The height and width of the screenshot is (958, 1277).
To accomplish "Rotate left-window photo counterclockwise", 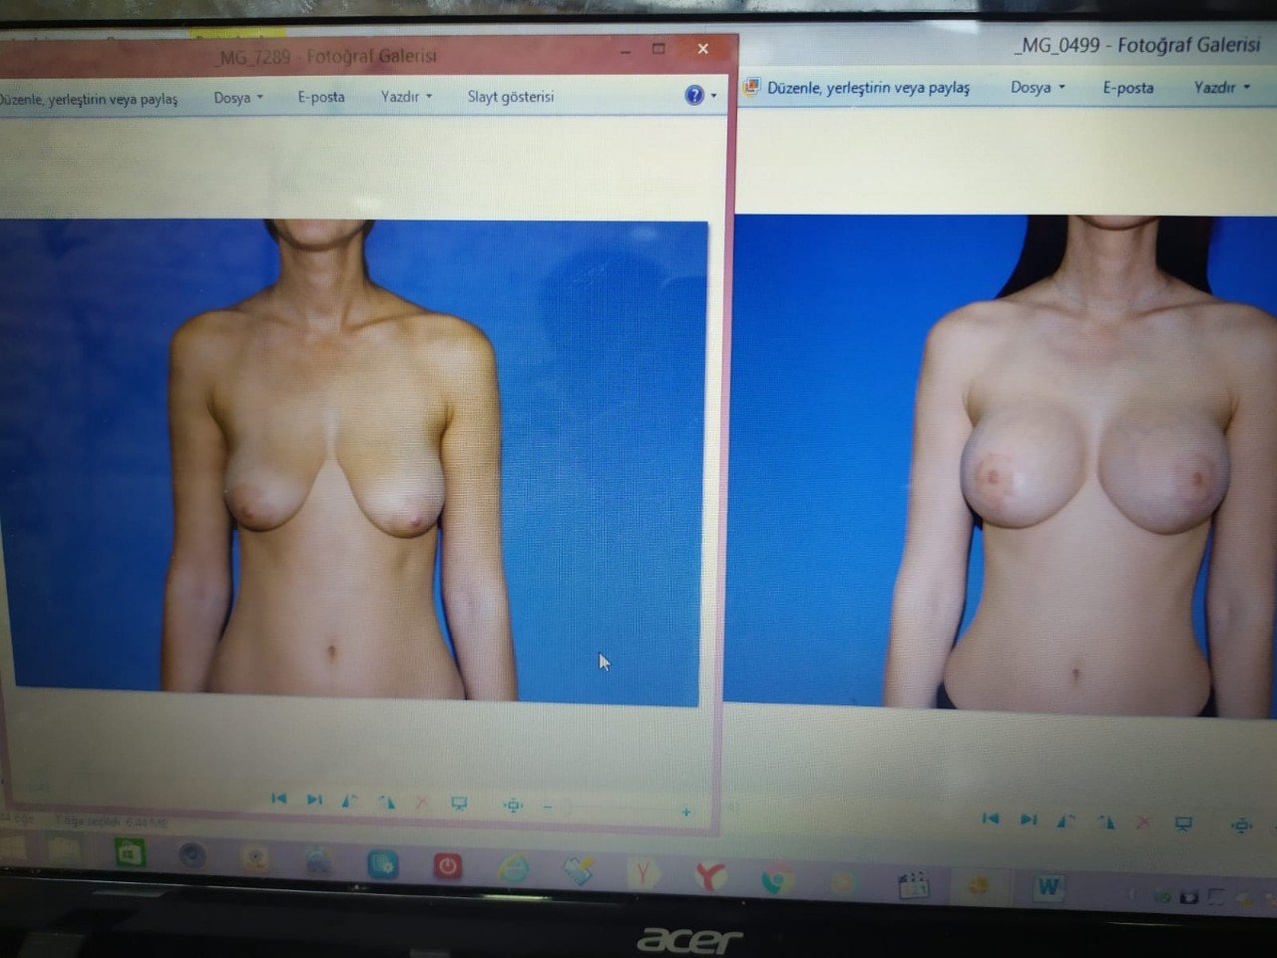I will (x=349, y=801).
